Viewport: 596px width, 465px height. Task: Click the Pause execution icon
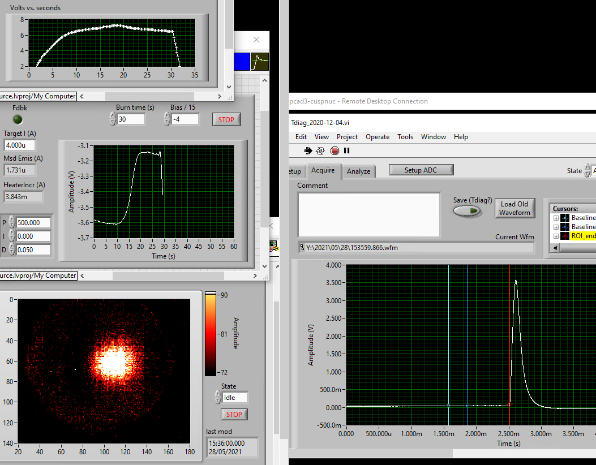click(x=347, y=150)
